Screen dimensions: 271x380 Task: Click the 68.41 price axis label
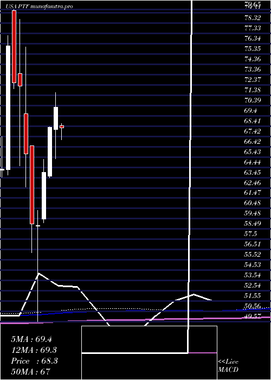click(253, 121)
